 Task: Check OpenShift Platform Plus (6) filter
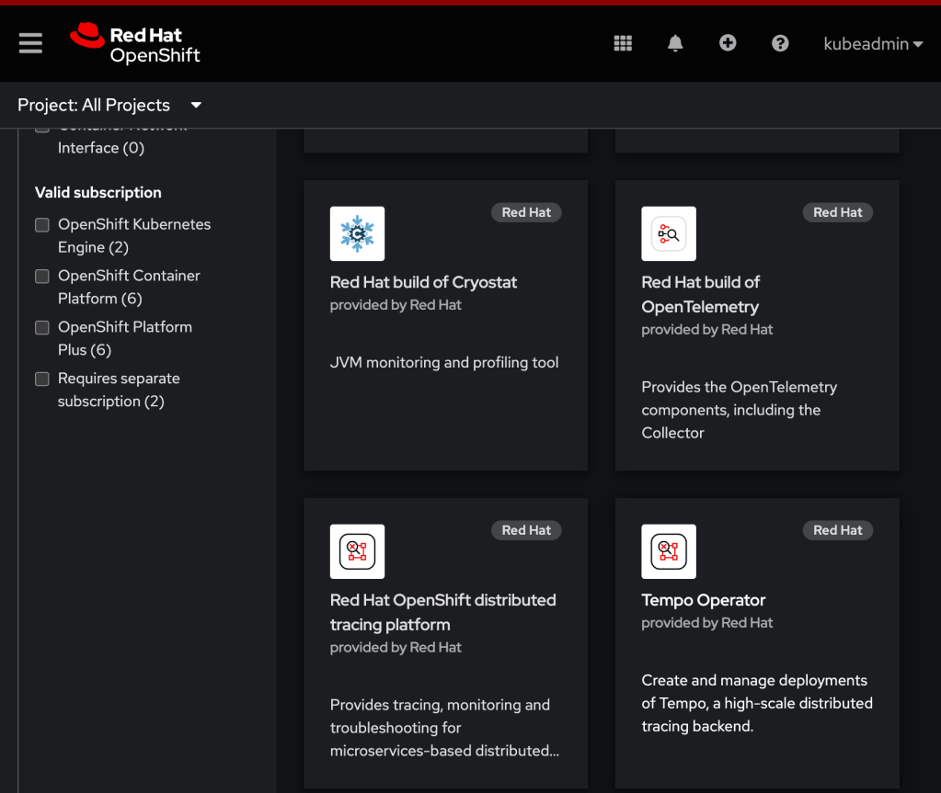point(42,327)
